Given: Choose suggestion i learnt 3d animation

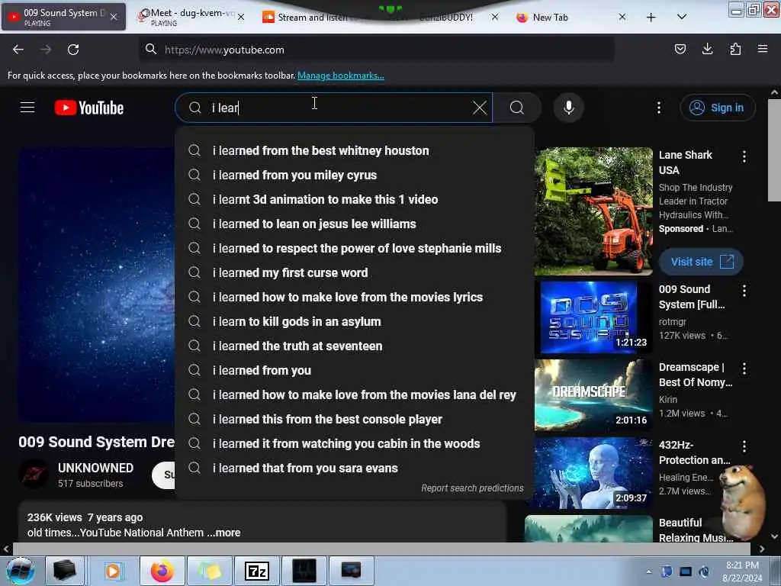Looking at the screenshot, I should (x=355, y=199).
